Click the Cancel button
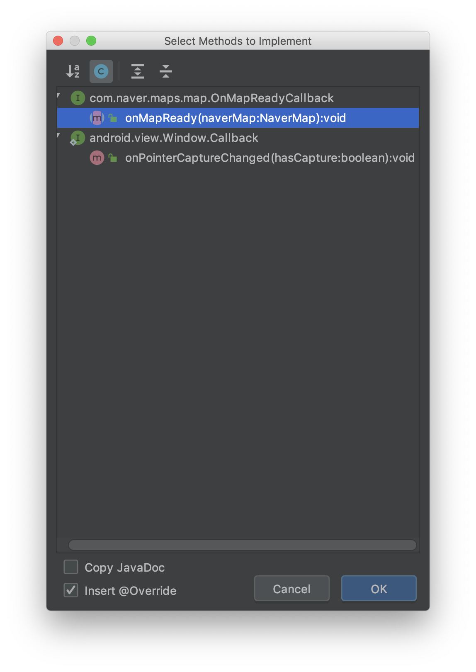 tap(292, 588)
